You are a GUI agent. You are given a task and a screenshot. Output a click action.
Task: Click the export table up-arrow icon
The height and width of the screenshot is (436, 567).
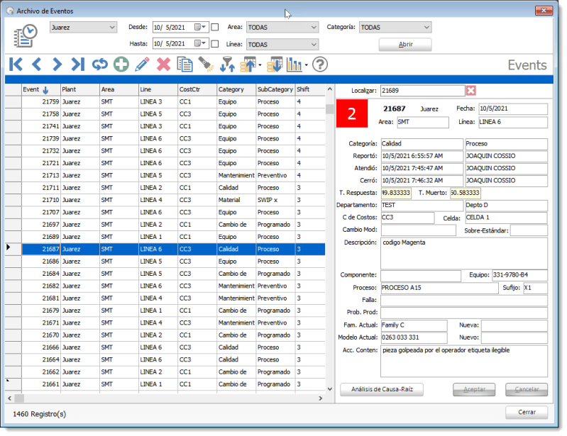click(x=248, y=65)
